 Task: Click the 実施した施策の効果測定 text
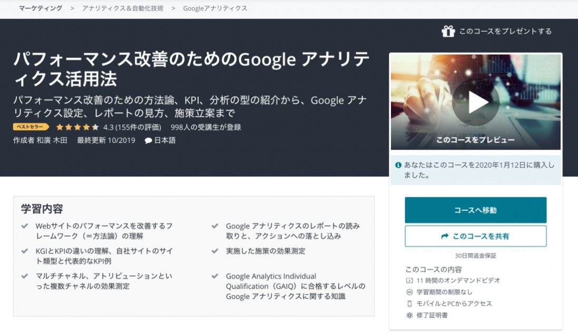266,251
